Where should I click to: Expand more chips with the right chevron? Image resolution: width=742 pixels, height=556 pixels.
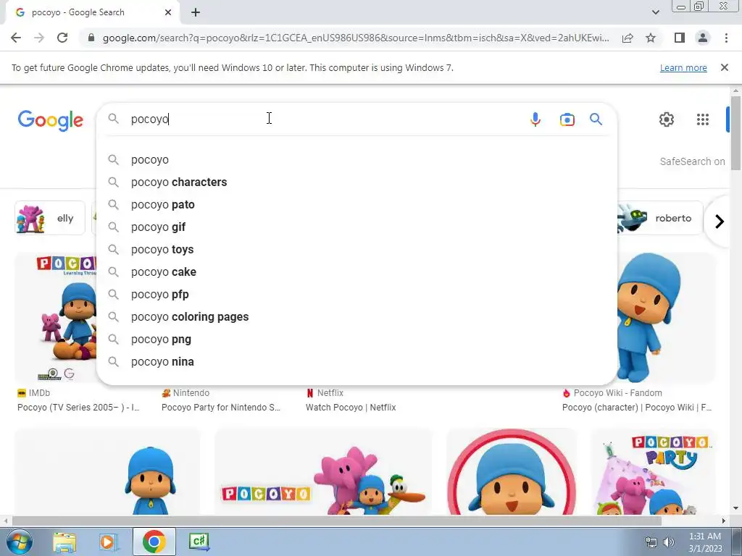[720, 222]
